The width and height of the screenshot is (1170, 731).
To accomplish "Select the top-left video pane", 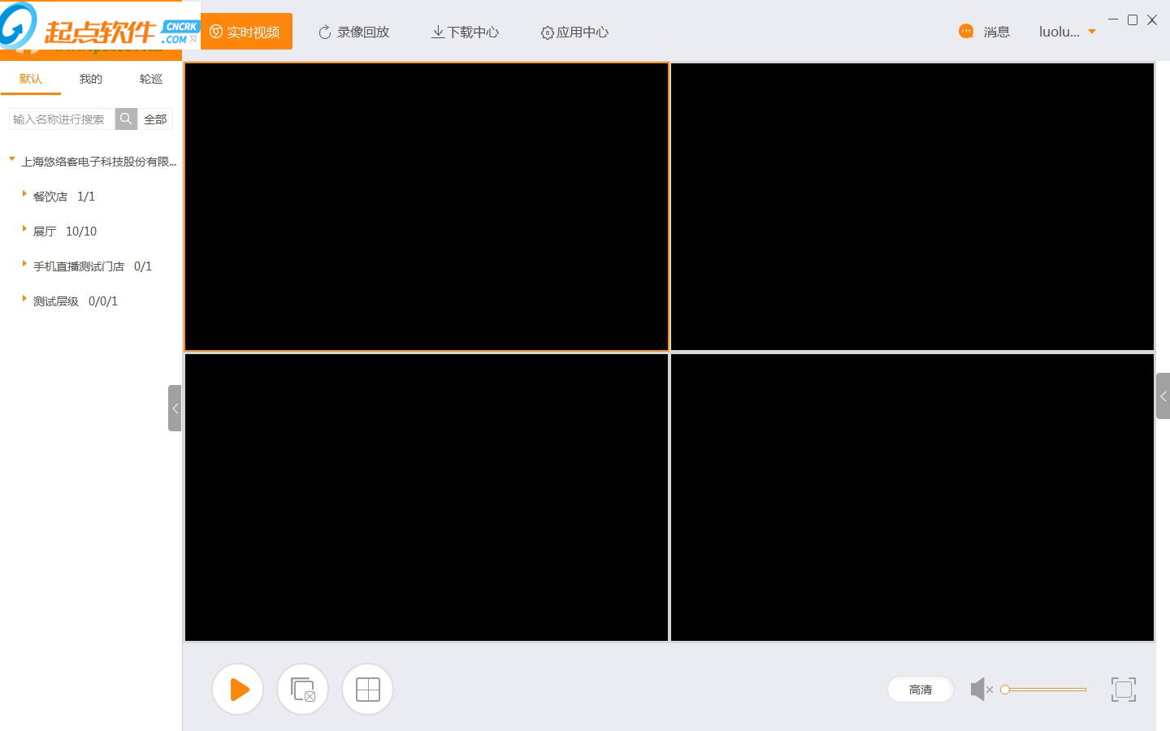I will coord(427,207).
